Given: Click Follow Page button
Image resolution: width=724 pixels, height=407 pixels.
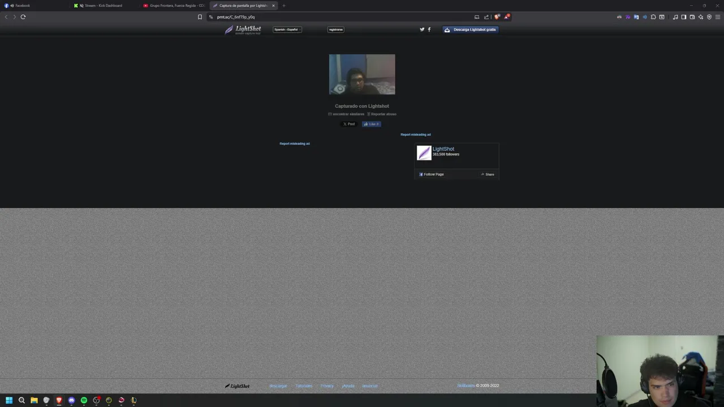Looking at the screenshot, I should point(432,174).
